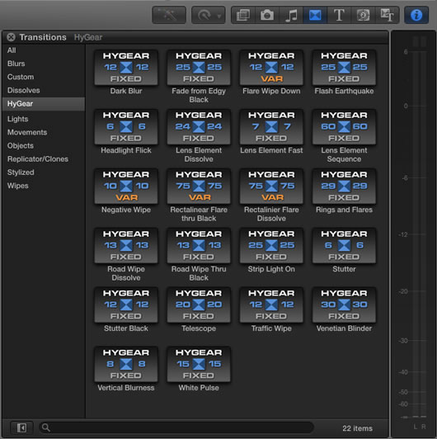
Task: Select the Stutter Black transition
Action: coord(126,304)
